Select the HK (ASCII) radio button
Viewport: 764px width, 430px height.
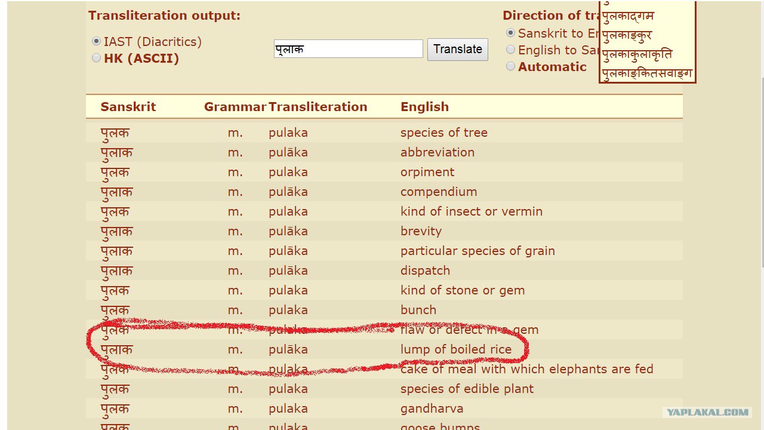pyautogui.click(x=96, y=59)
